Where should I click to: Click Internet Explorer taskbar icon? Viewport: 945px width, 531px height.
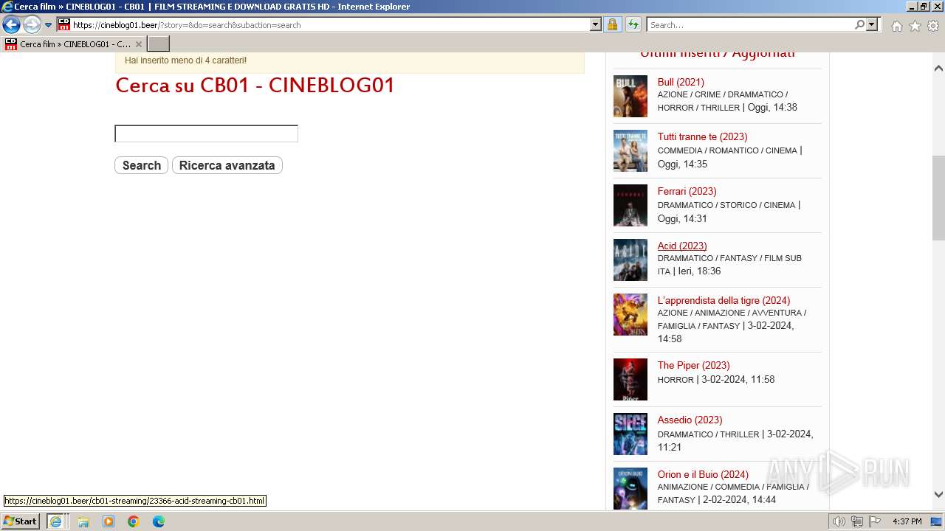pos(55,521)
